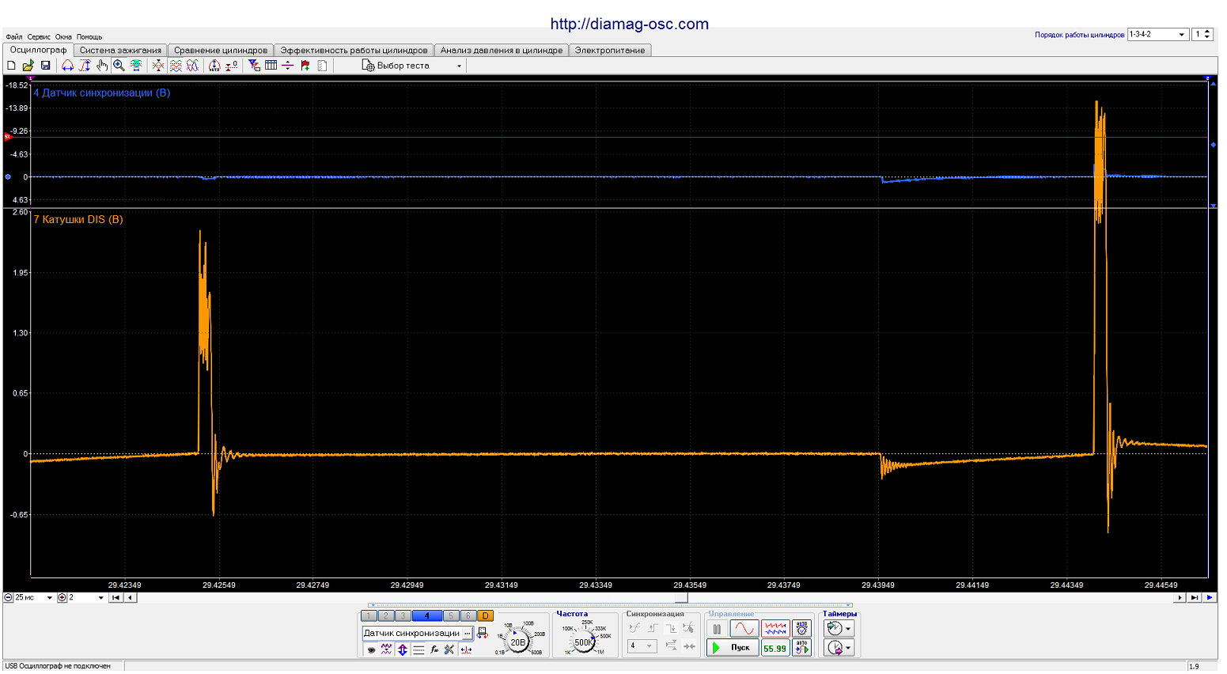
Task: Expand the second timer dropdown arrow
Action: [x=848, y=648]
